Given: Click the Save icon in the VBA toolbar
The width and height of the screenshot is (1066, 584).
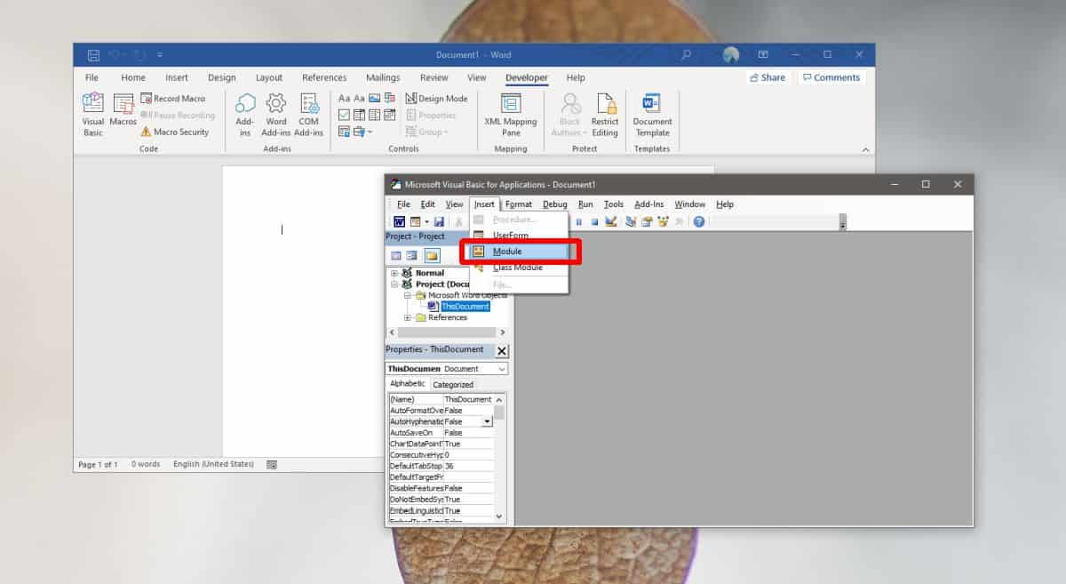Looking at the screenshot, I should pyautogui.click(x=440, y=221).
